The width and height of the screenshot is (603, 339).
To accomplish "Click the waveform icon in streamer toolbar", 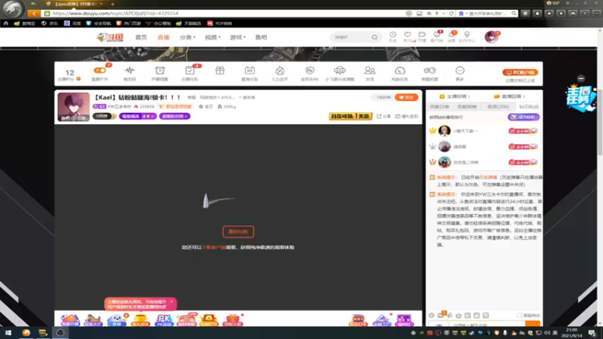I will (130, 70).
